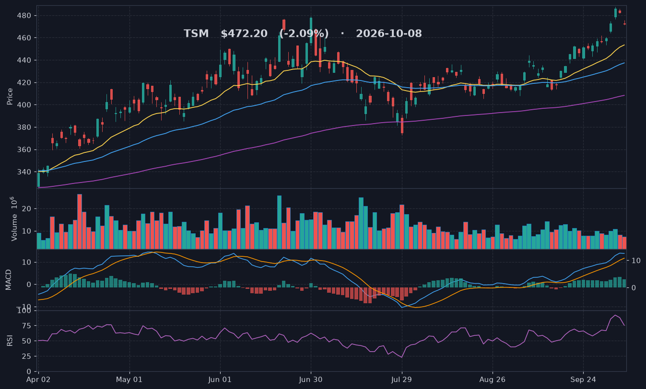Click the last candlestick on the chart
This screenshot has width=646, height=389.
(624, 23)
